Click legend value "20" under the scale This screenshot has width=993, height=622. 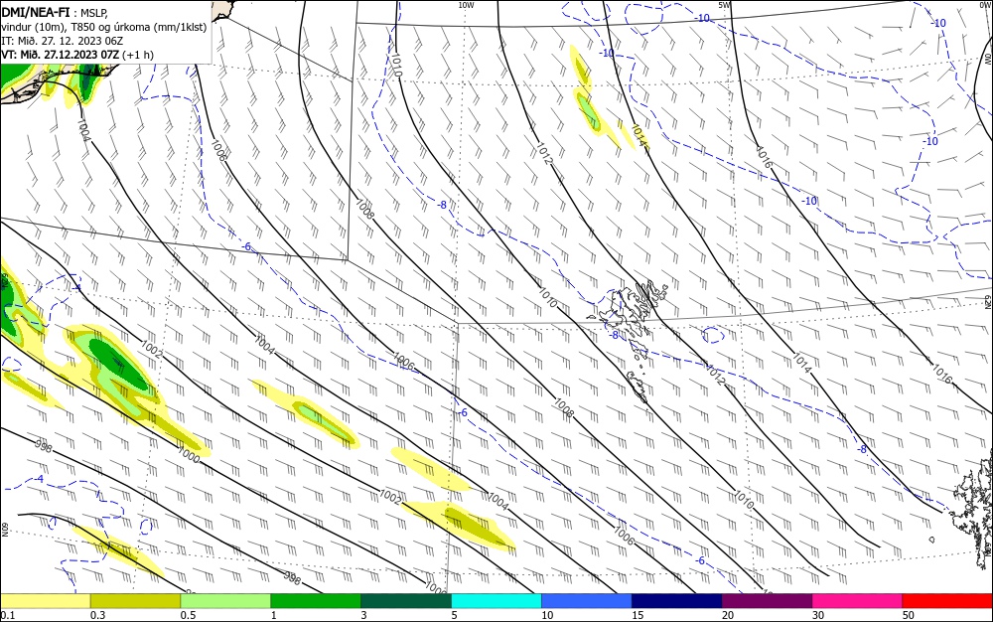[728, 615]
